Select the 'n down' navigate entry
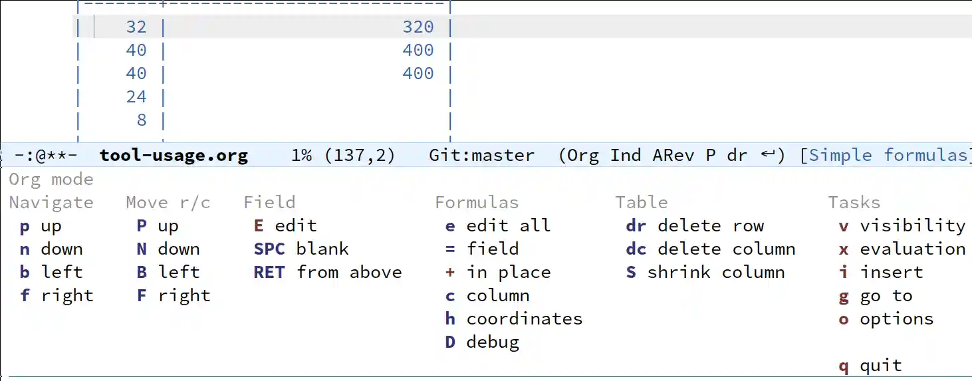 tap(51, 249)
